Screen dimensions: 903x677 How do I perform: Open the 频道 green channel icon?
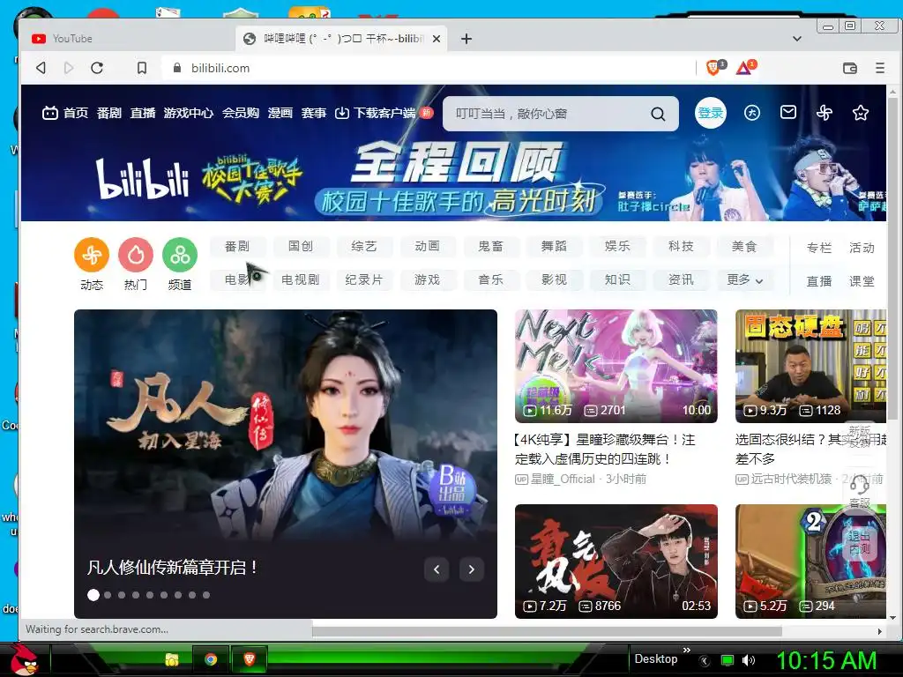(x=180, y=255)
